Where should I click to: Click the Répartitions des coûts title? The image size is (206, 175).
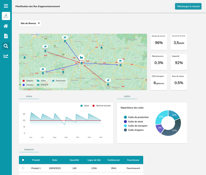click(132, 108)
